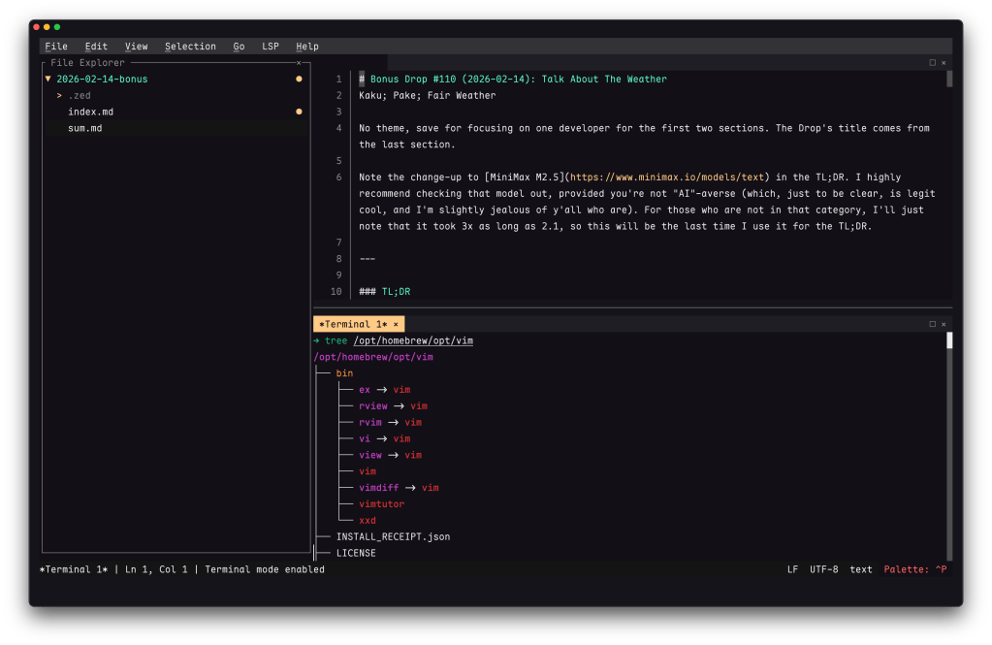Open index.md in the file explorer
Screen dimensions: 992x645
(90, 113)
